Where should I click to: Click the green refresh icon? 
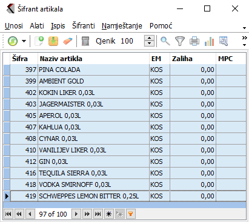click(13, 41)
